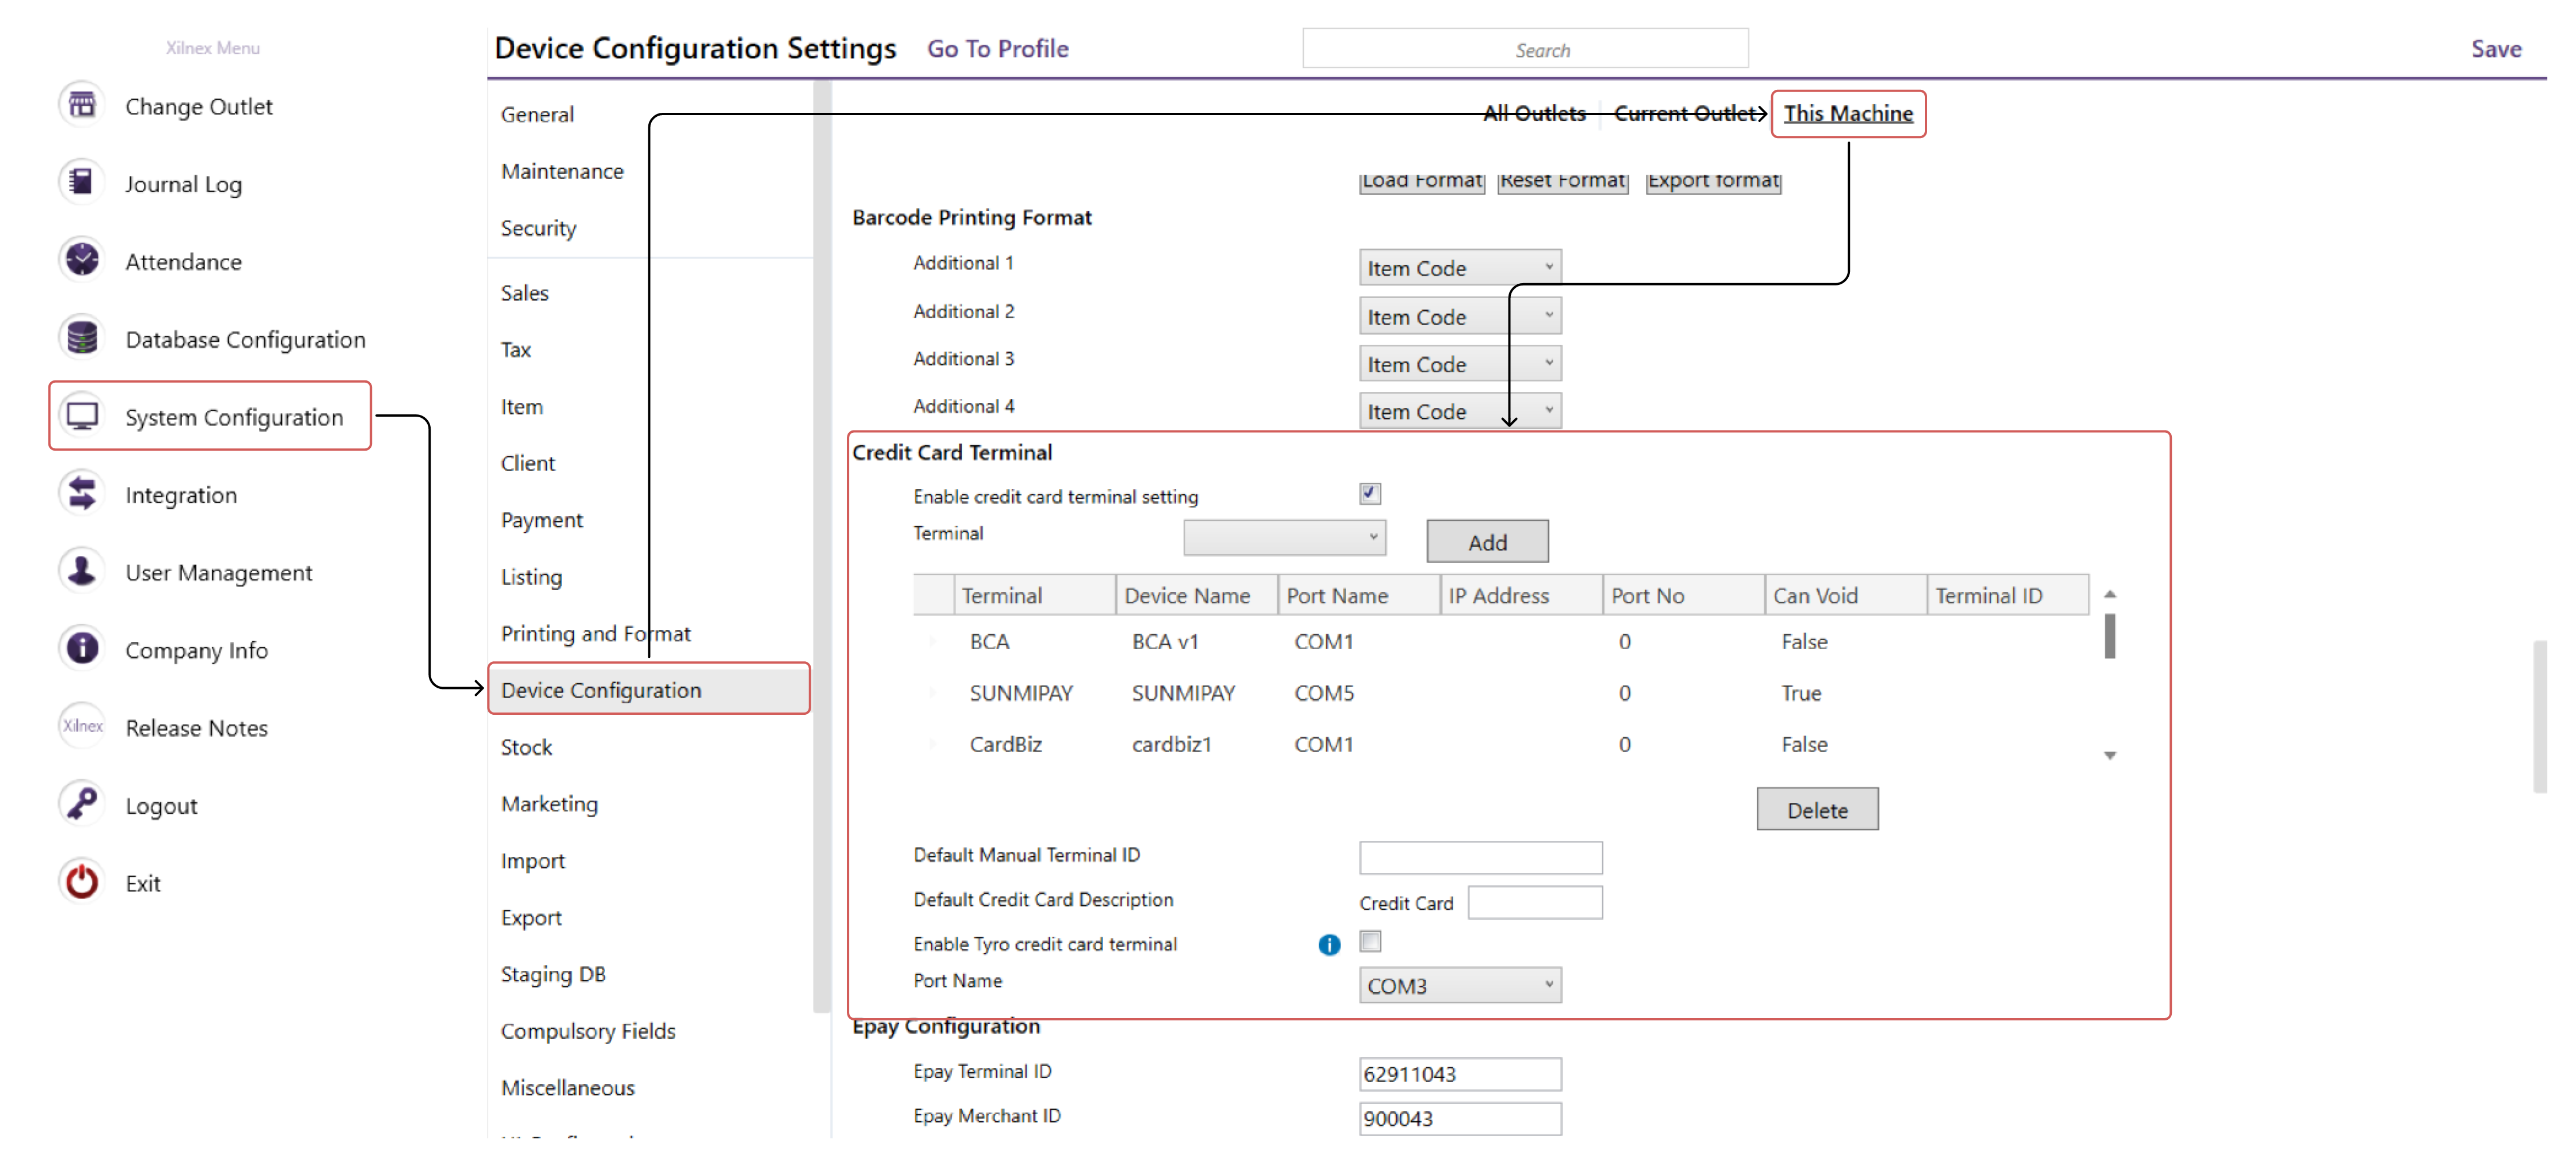2576x1166 pixels.
Task: Open Journal Log via its icon
Action: 82,183
